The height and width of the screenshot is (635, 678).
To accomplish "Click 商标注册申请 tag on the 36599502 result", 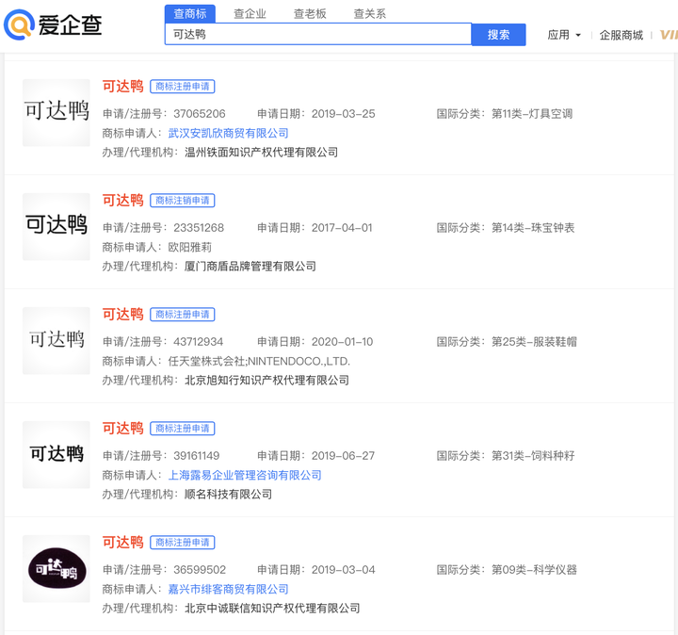I will pyautogui.click(x=183, y=543).
